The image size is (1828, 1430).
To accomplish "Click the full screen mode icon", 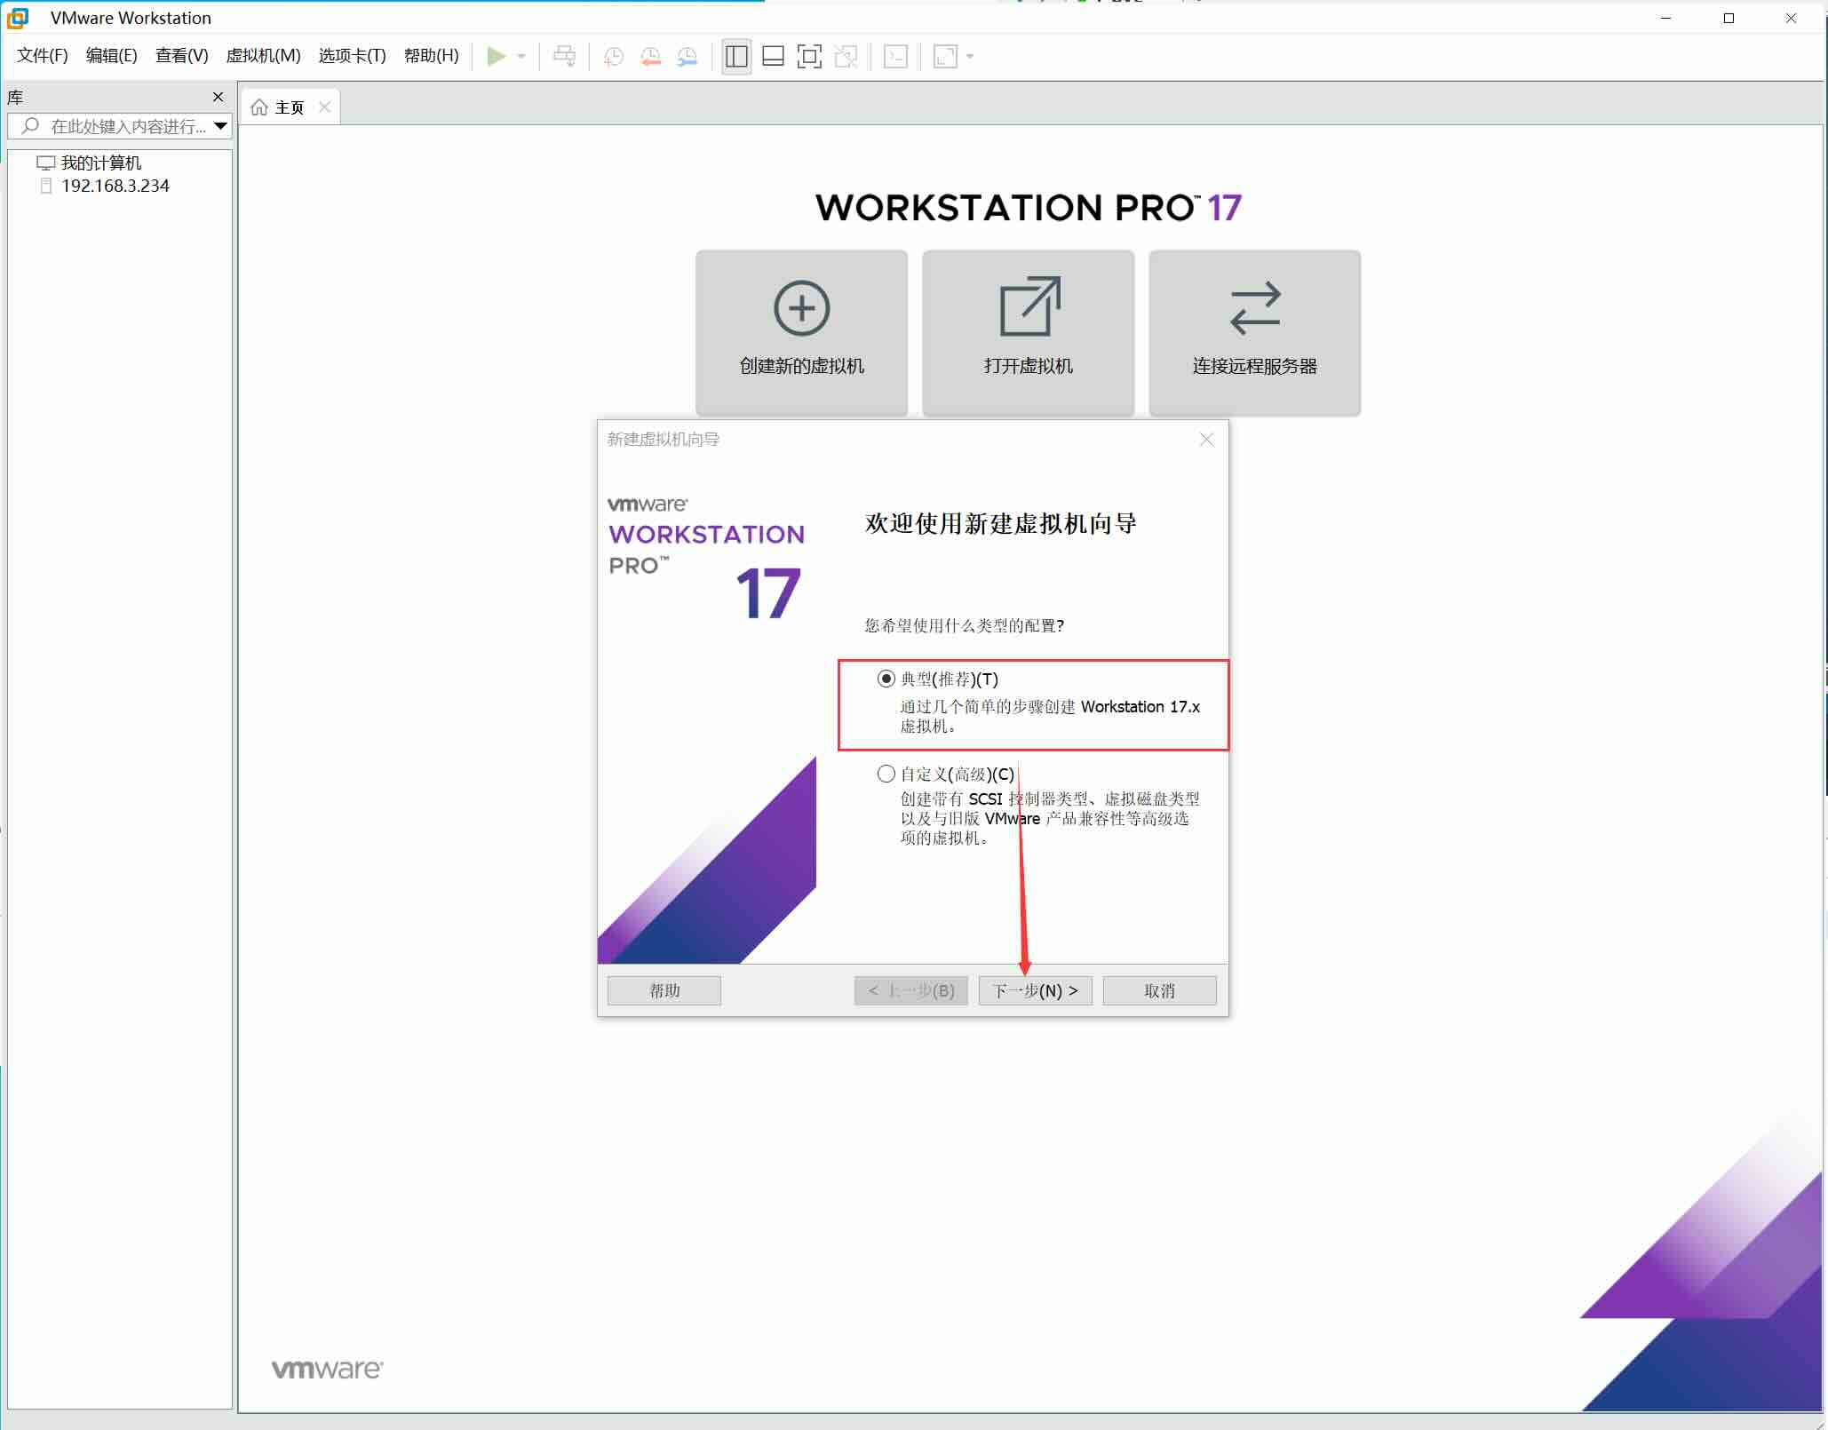I will pyautogui.click(x=809, y=57).
